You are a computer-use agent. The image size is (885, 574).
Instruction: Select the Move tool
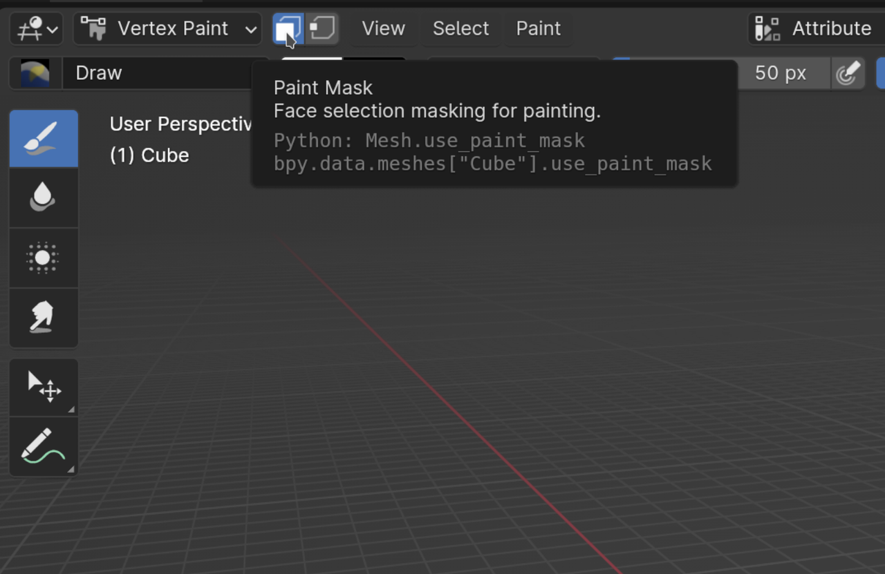(44, 387)
